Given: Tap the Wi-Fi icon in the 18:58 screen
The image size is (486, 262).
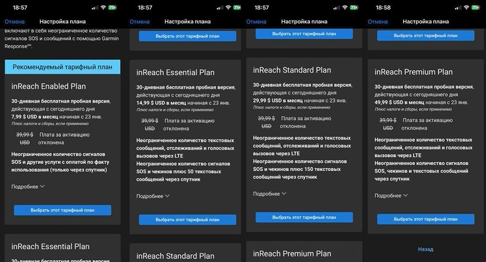Looking at the screenshot, I should [465, 8].
